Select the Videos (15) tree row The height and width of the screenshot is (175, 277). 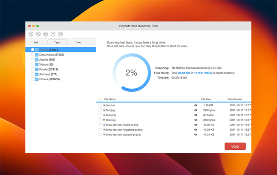tap(61, 64)
